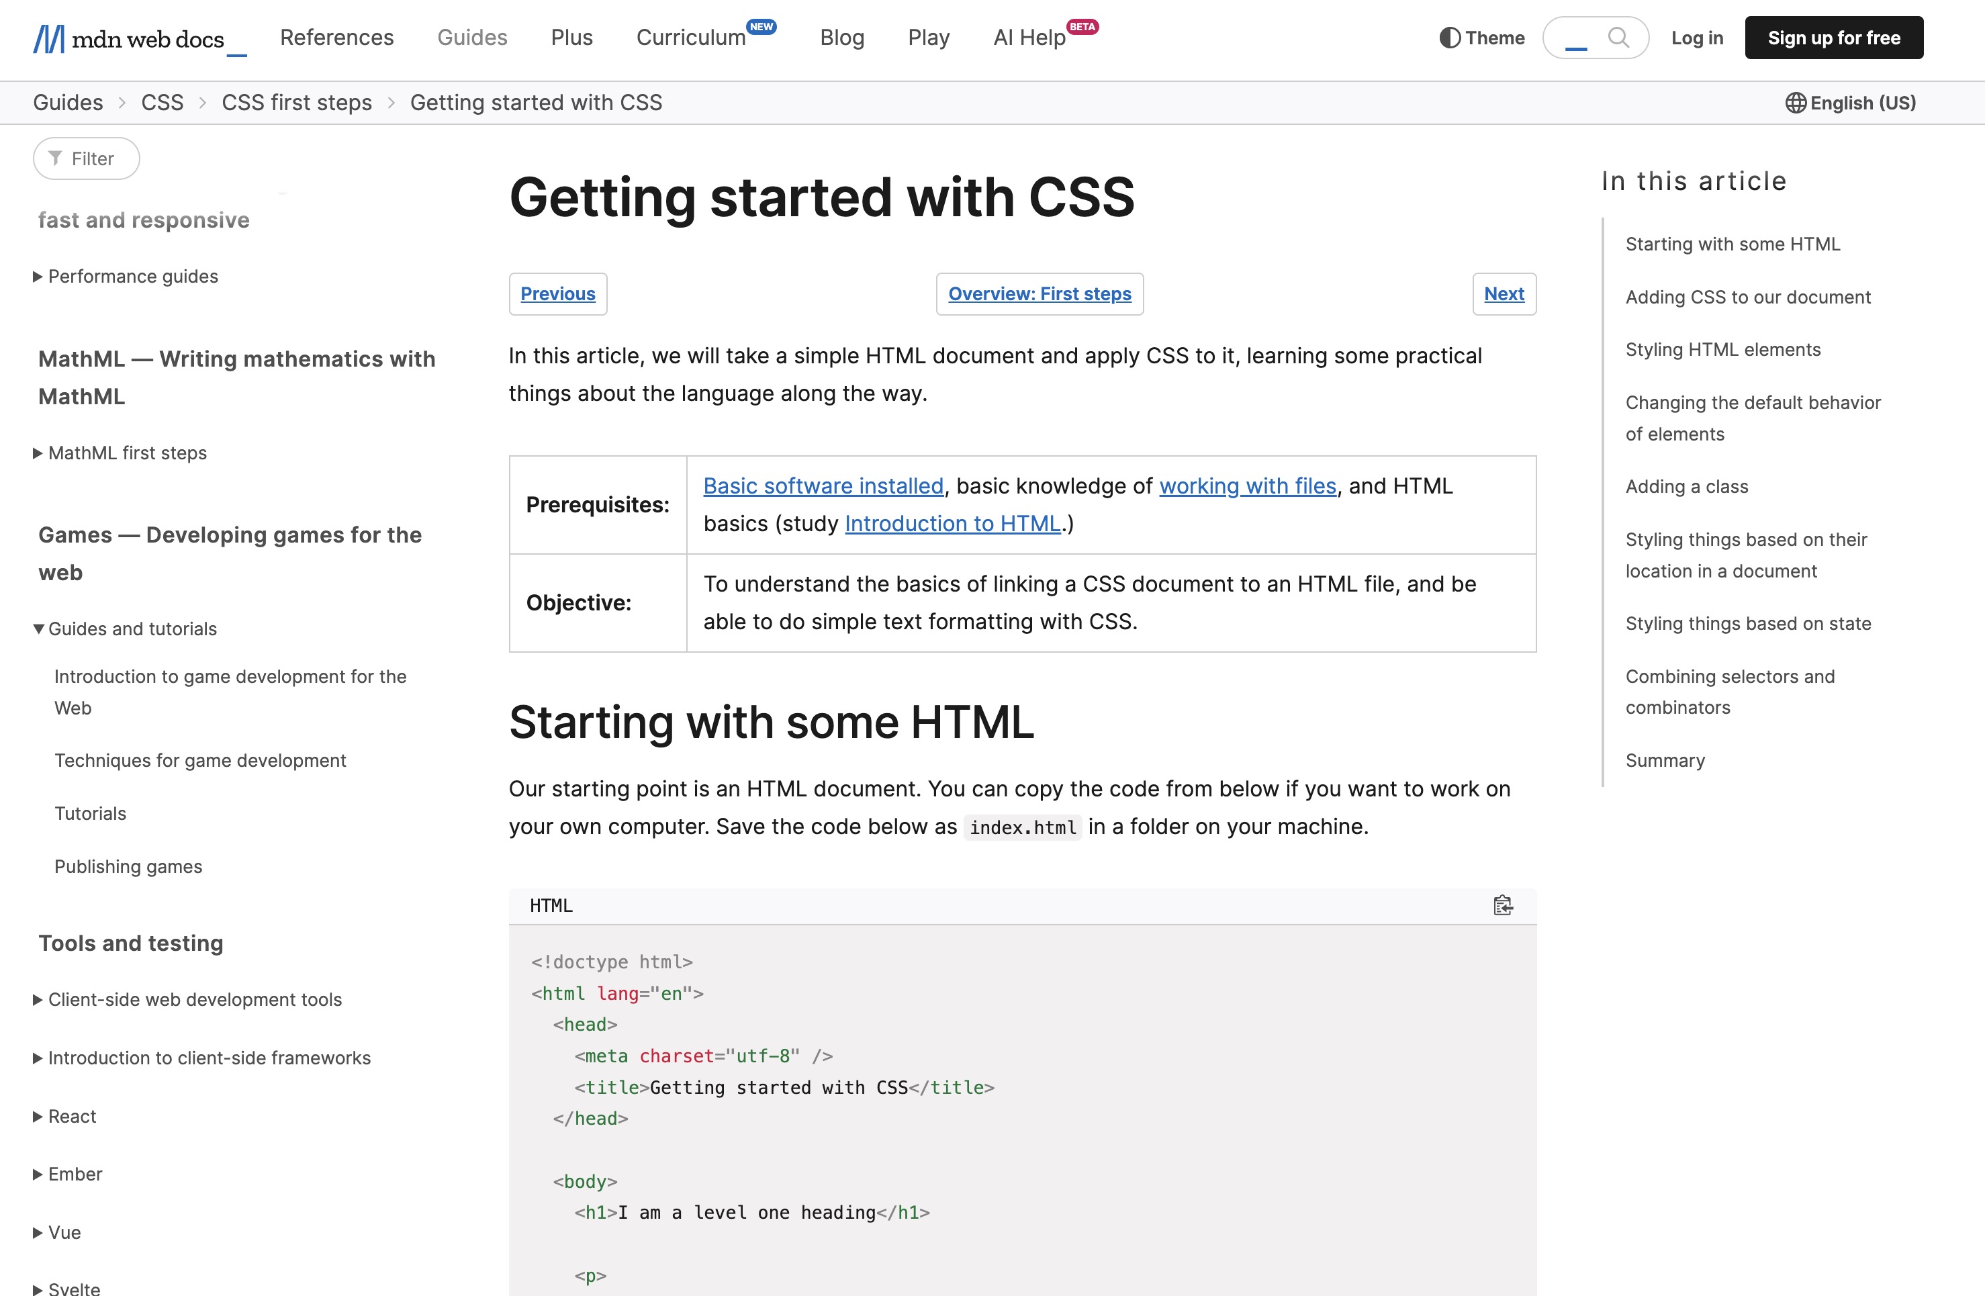Click the search magnifier icon

click(1617, 38)
